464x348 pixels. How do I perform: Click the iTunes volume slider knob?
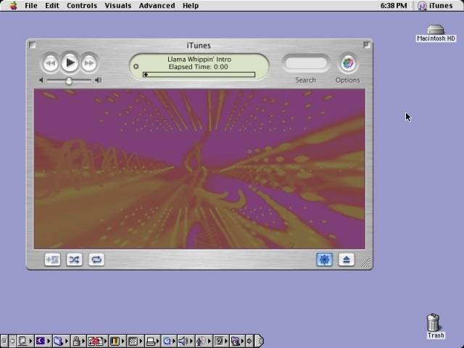tap(69, 80)
